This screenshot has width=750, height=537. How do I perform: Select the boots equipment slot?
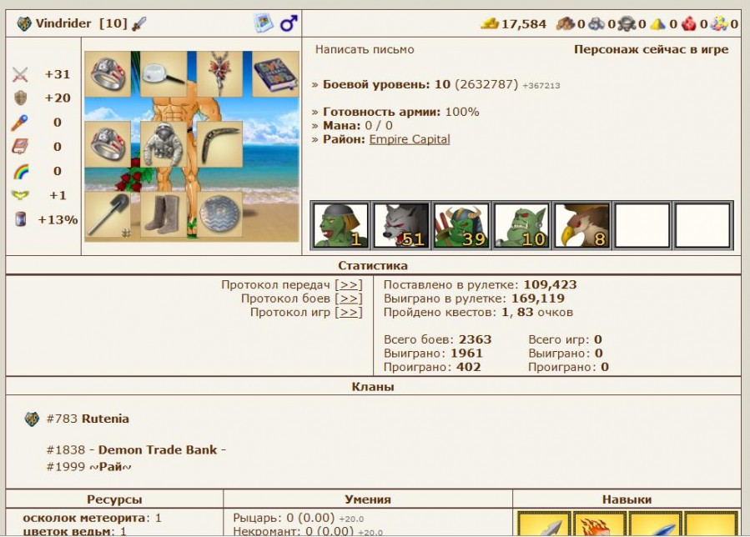[x=164, y=214]
